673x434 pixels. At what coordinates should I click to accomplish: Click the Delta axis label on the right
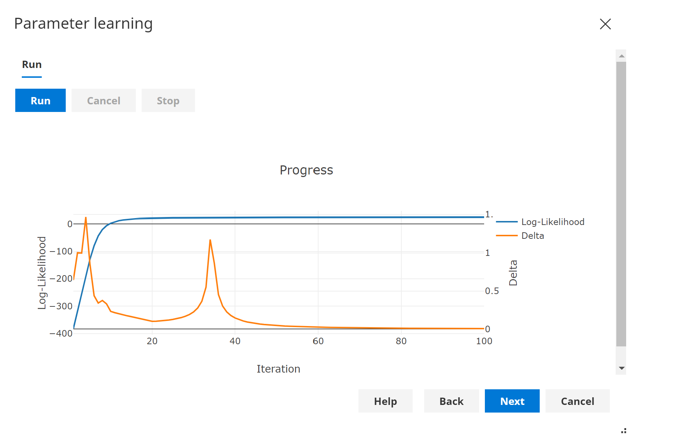coord(513,272)
